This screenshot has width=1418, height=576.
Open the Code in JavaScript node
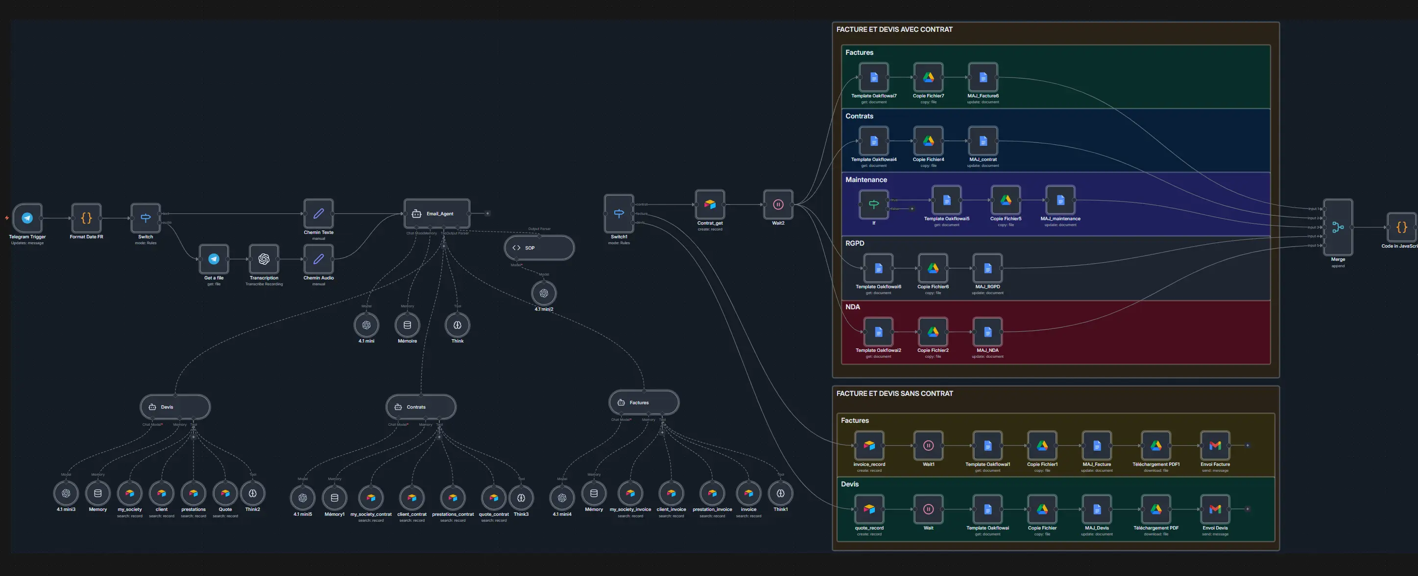[1401, 228]
